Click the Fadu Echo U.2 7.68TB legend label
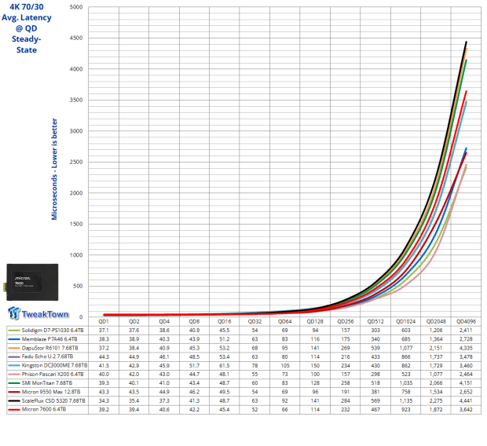The width and height of the screenshot is (487, 446). (x=47, y=356)
